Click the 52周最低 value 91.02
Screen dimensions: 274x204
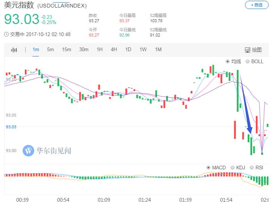click(x=155, y=35)
